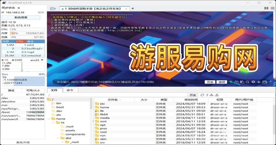Click the terminal copy icon
276x145 pixels.
click(236, 82)
